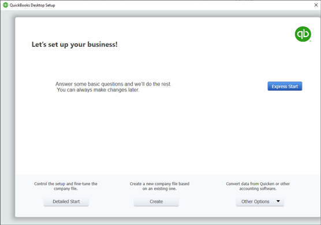
Task: Click the green QuickBooks logo
Action: coord(303,34)
